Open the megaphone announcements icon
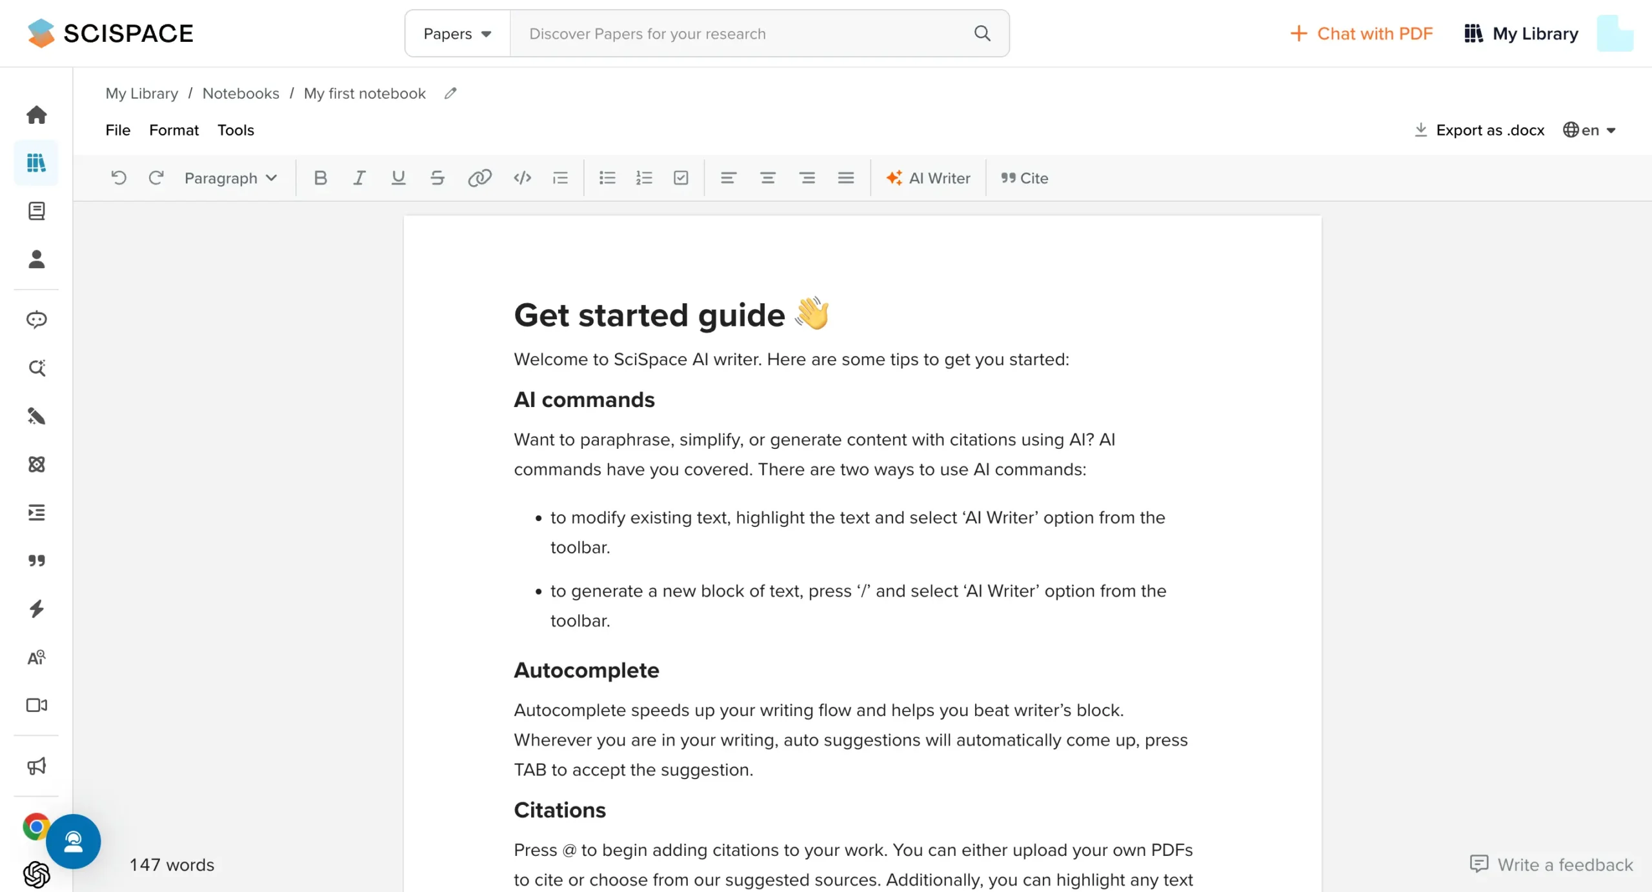Image resolution: width=1652 pixels, height=892 pixels. point(36,766)
